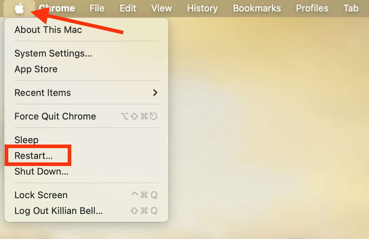Open System Settings from the Apple menu
Viewport: 369px width, 239px height.
53,53
